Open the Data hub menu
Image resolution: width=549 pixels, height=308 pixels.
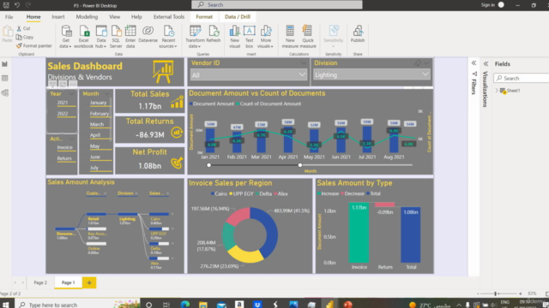point(101,37)
